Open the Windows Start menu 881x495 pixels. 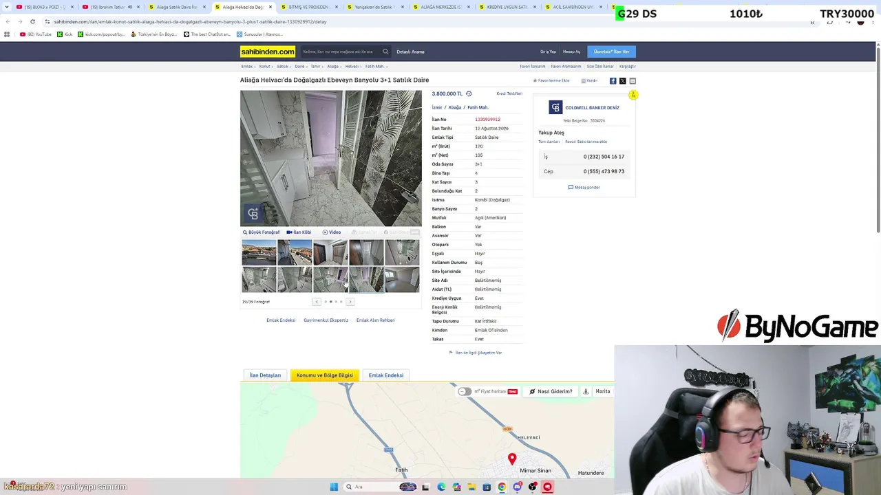(334, 487)
